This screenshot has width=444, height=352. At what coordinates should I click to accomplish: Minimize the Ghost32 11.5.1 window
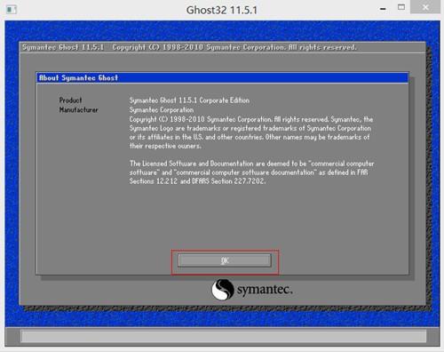[x=383, y=9]
